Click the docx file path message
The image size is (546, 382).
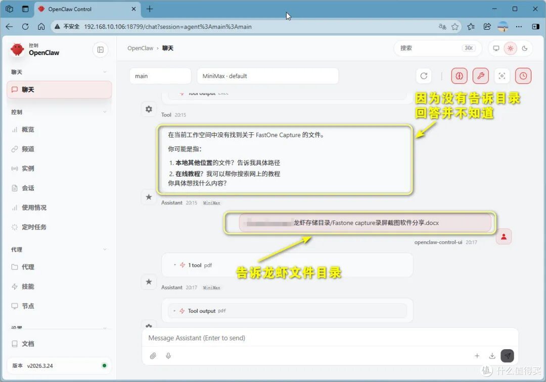365,223
